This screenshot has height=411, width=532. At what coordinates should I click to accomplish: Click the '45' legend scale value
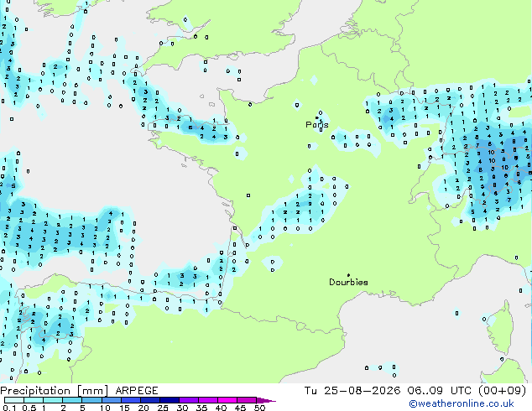pyautogui.click(x=240, y=408)
